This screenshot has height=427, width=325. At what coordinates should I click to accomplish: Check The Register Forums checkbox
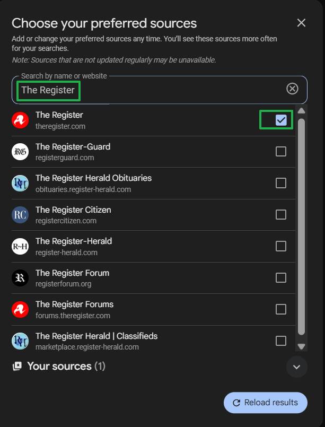pyautogui.click(x=281, y=309)
